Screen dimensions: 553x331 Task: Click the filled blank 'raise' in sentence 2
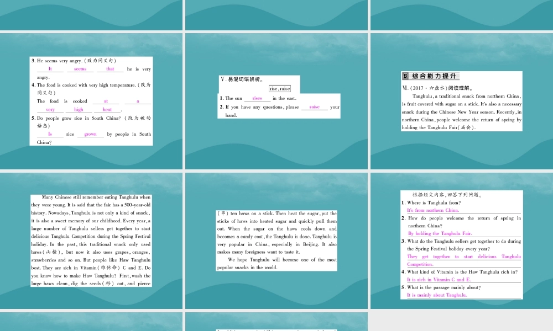[314, 106]
